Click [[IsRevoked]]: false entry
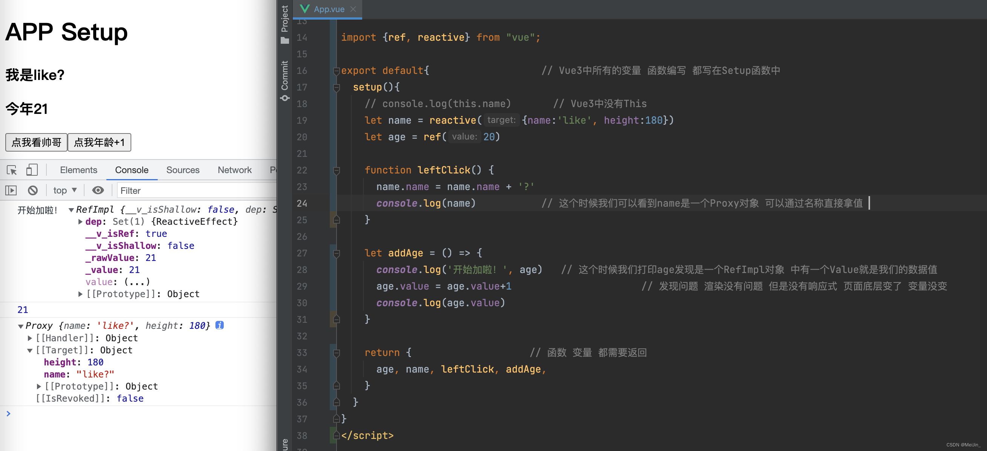Viewport: 987px width, 451px height. point(90,399)
